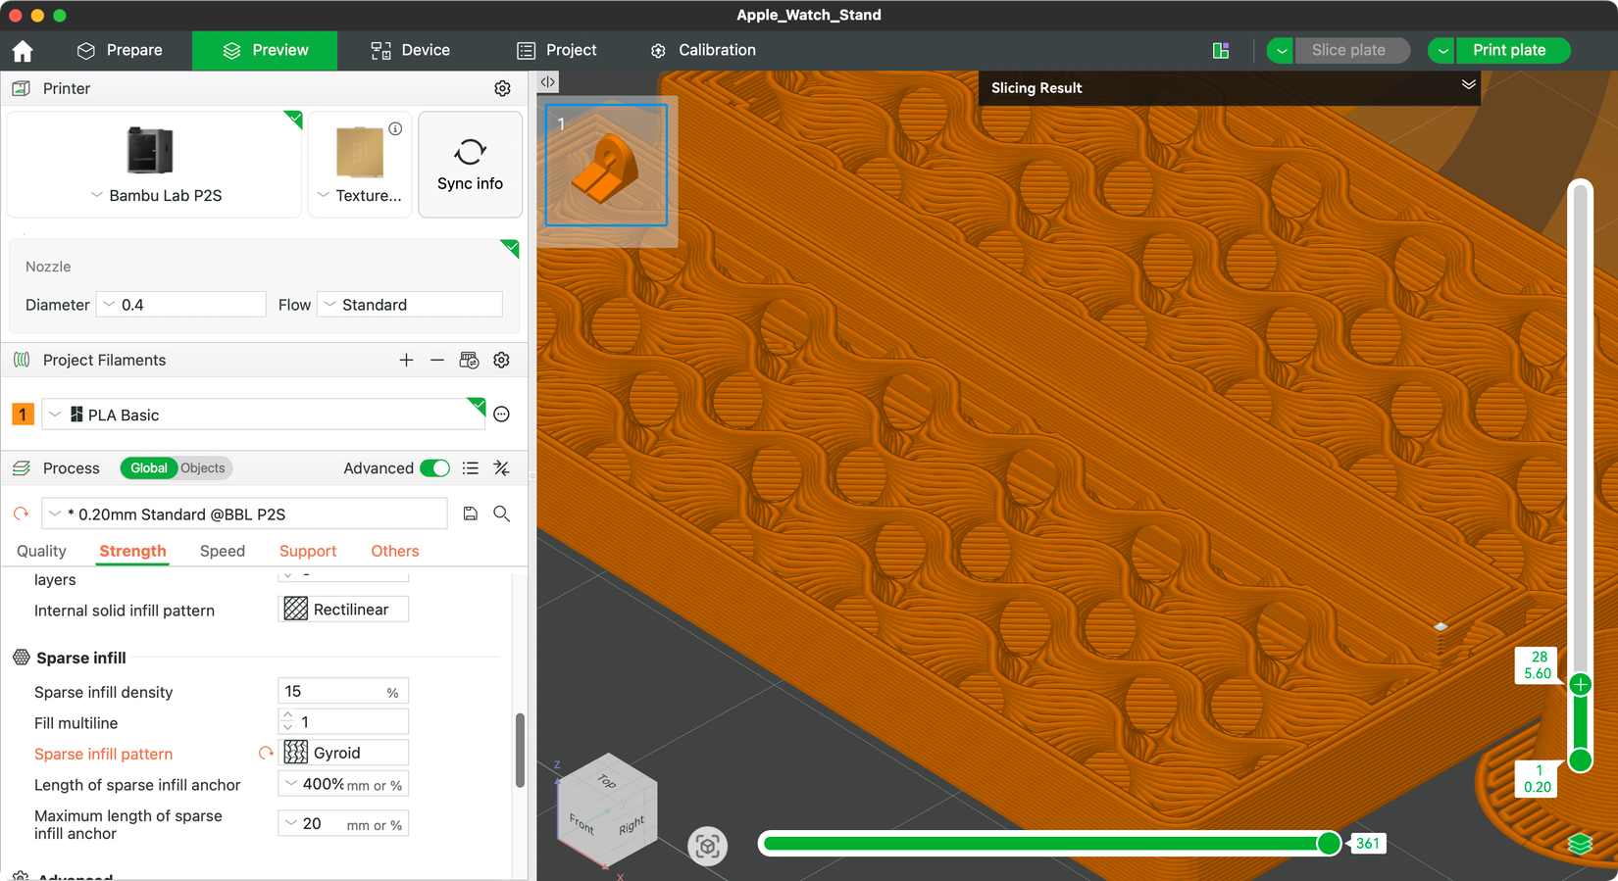Switch process scope to Objects
Image resolution: width=1618 pixels, height=881 pixels.
(203, 468)
